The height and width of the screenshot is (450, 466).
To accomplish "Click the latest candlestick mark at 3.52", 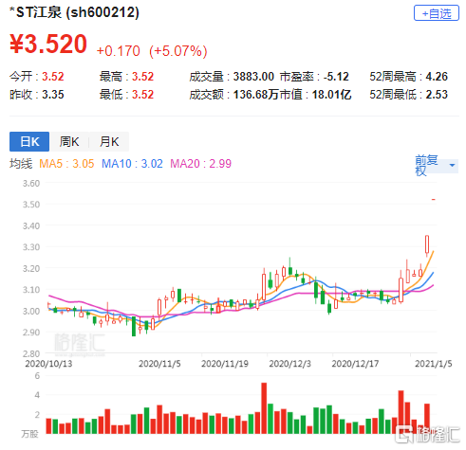I will (434, 199).
